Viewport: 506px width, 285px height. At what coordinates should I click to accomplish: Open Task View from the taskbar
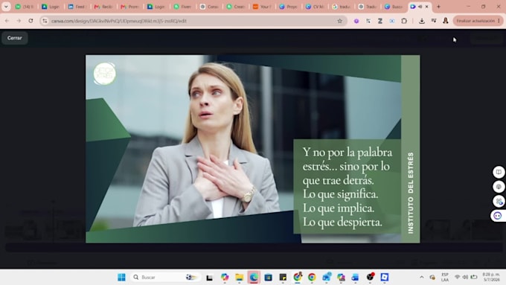coord(209,278)
